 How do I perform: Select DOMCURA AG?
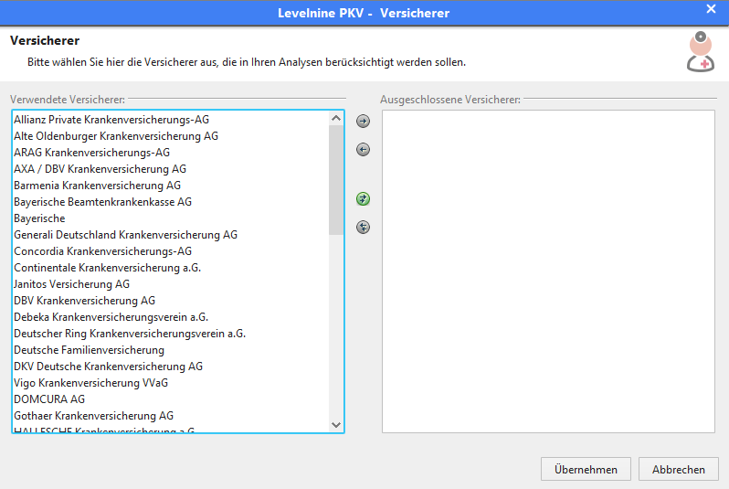171,399
